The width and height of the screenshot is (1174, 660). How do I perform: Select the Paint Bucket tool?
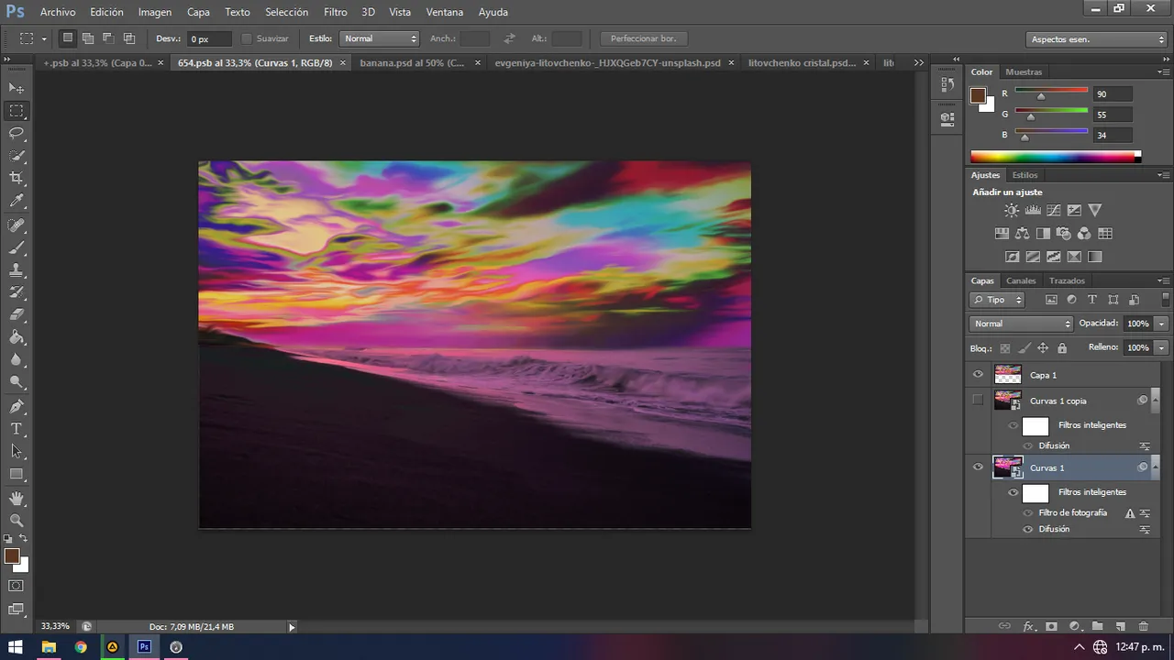click(17, 338)
